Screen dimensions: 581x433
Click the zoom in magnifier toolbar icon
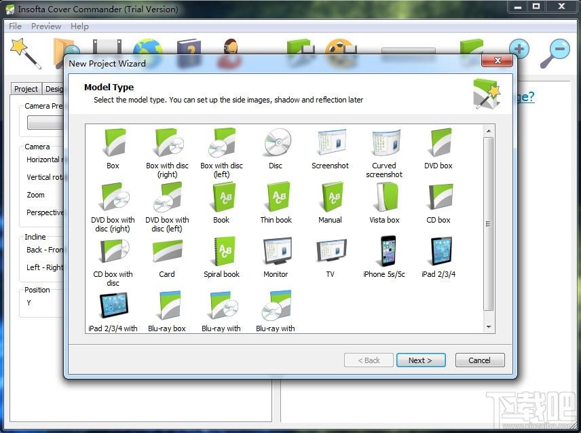(x=519, y=50)
